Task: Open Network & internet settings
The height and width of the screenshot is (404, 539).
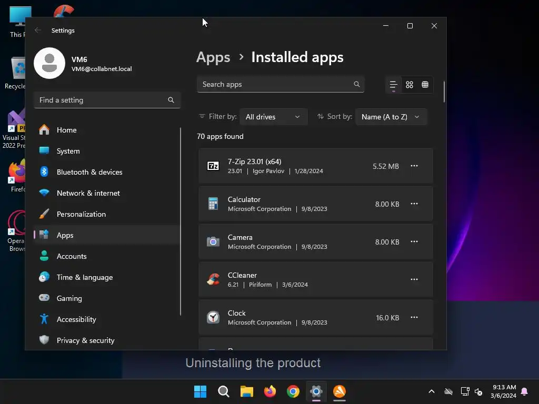Action: 106,193
